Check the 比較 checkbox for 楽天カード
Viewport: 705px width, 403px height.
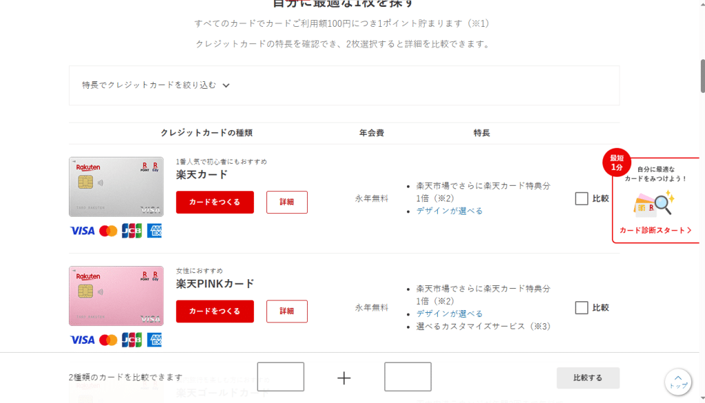[582, 199]
